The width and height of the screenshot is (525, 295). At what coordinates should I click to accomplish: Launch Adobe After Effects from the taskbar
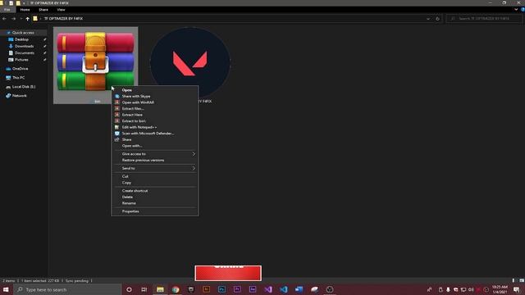(x=253, y=289)
